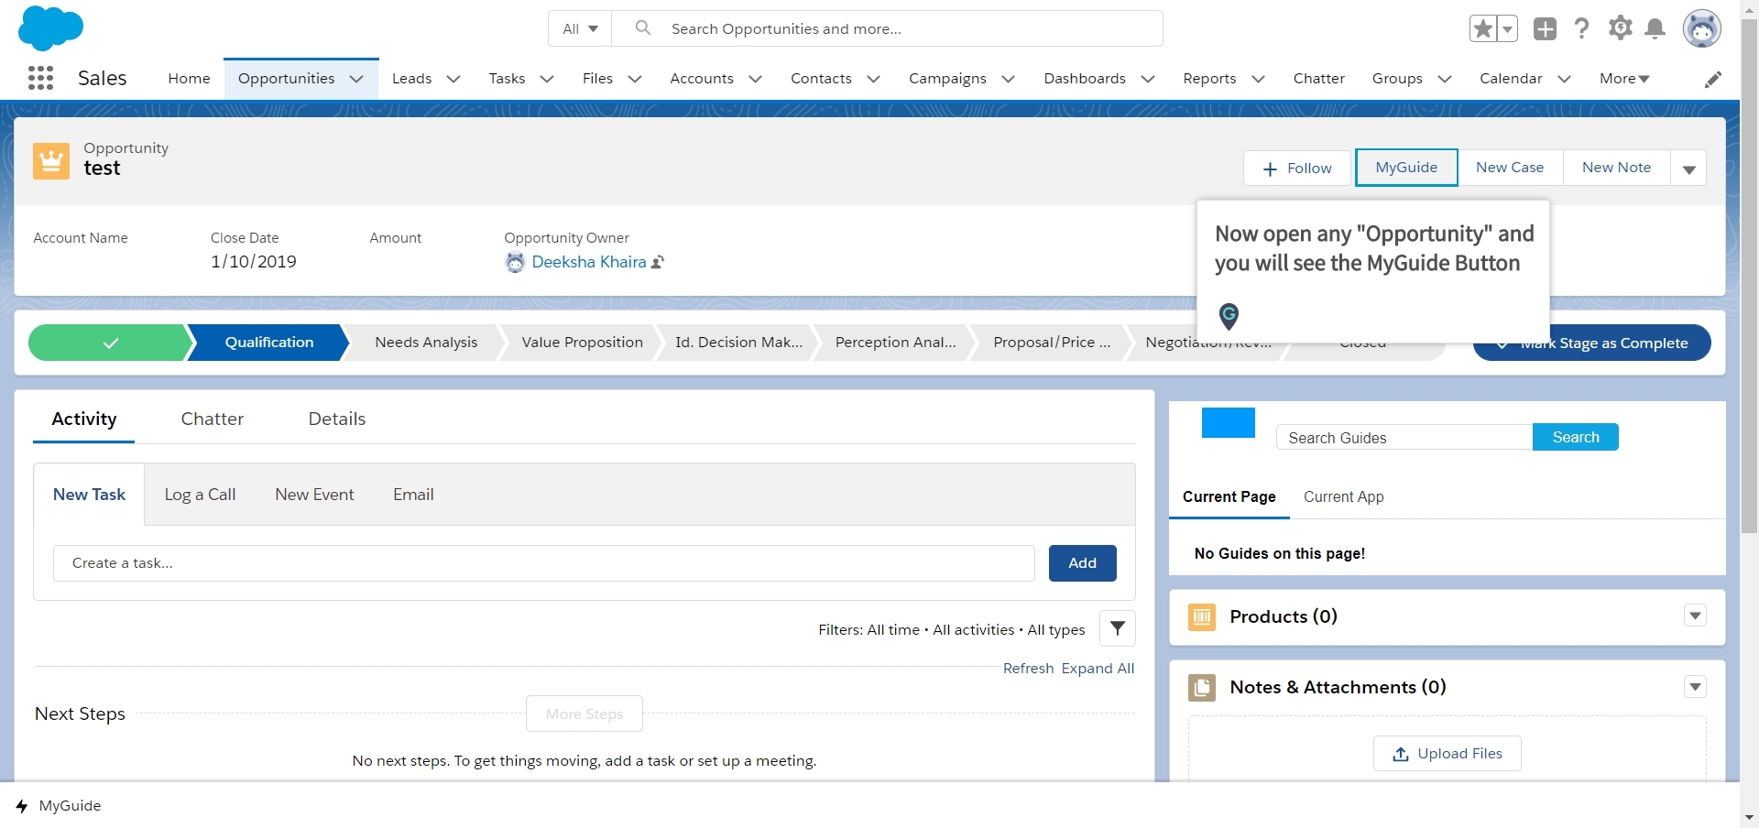
Task: Open Notes & Attachments dropdown arrow
Action: point(1695,687)
